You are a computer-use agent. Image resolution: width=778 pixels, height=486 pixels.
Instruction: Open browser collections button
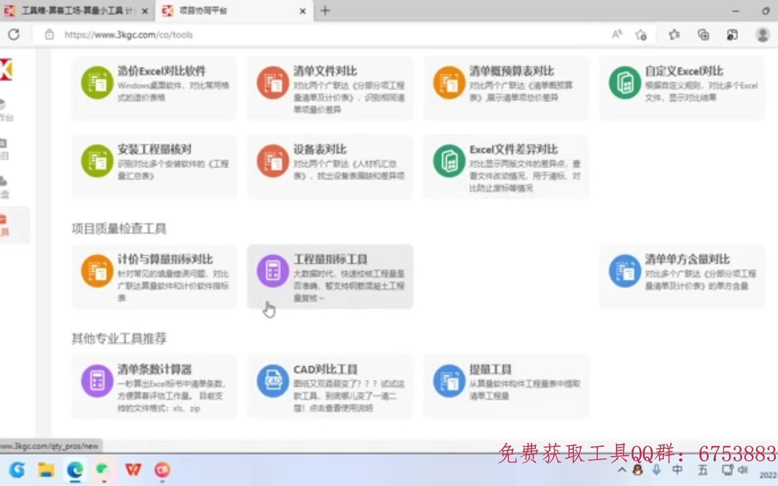(703, 35)
